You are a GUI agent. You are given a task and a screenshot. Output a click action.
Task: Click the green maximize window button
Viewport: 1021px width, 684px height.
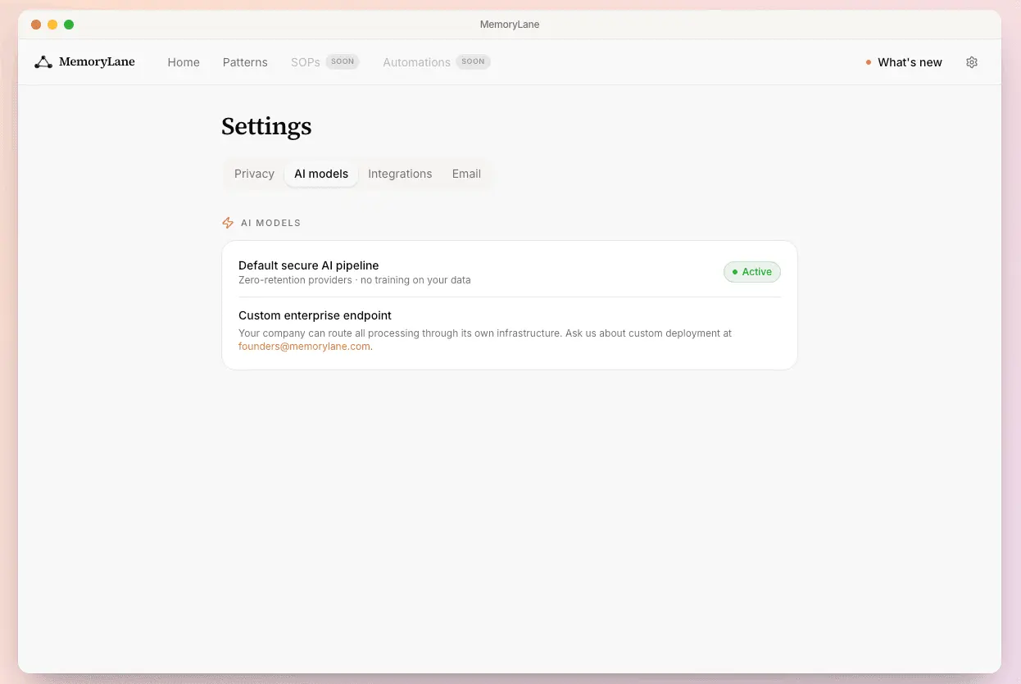point(69,25)
